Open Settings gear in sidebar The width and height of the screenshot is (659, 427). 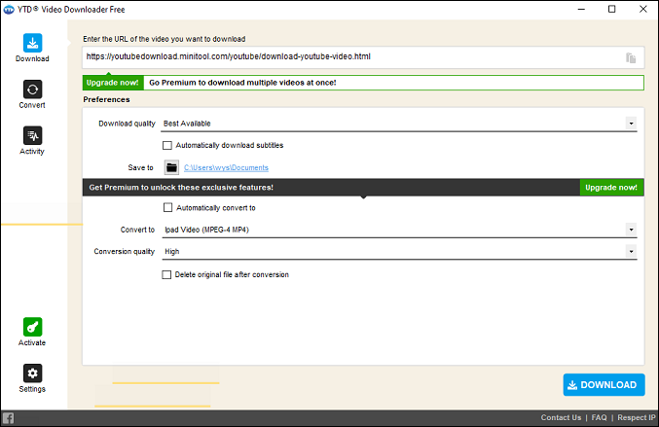click(32, 377)
